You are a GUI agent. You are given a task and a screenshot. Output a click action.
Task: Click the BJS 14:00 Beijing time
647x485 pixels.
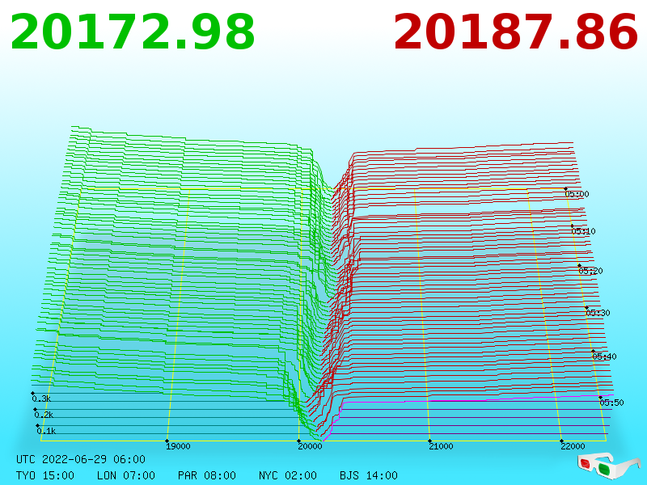(369, 475)
